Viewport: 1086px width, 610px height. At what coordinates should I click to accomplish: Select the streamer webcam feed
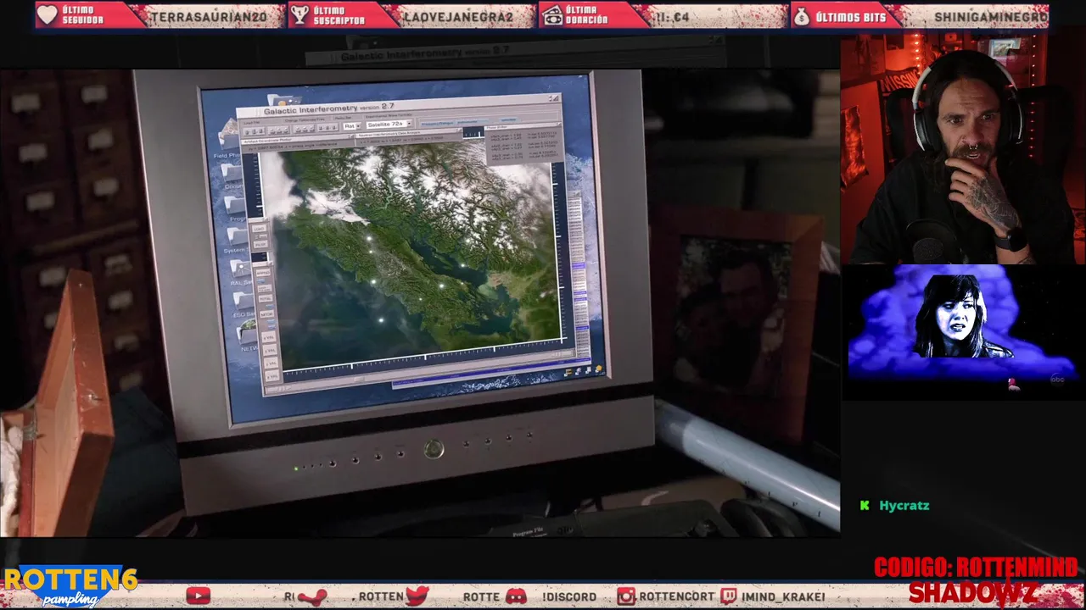pos(963,149)
